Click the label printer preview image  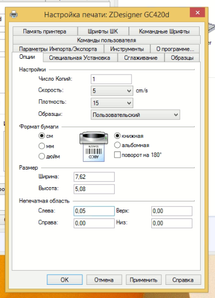pos(94,147)
